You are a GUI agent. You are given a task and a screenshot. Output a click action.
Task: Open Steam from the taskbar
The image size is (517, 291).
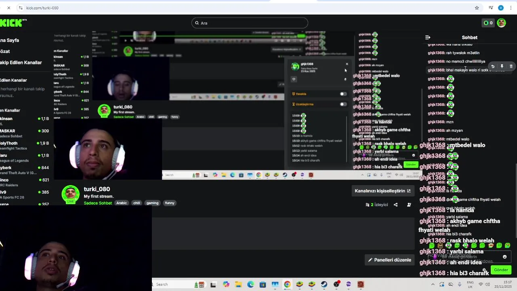[324, 285]
